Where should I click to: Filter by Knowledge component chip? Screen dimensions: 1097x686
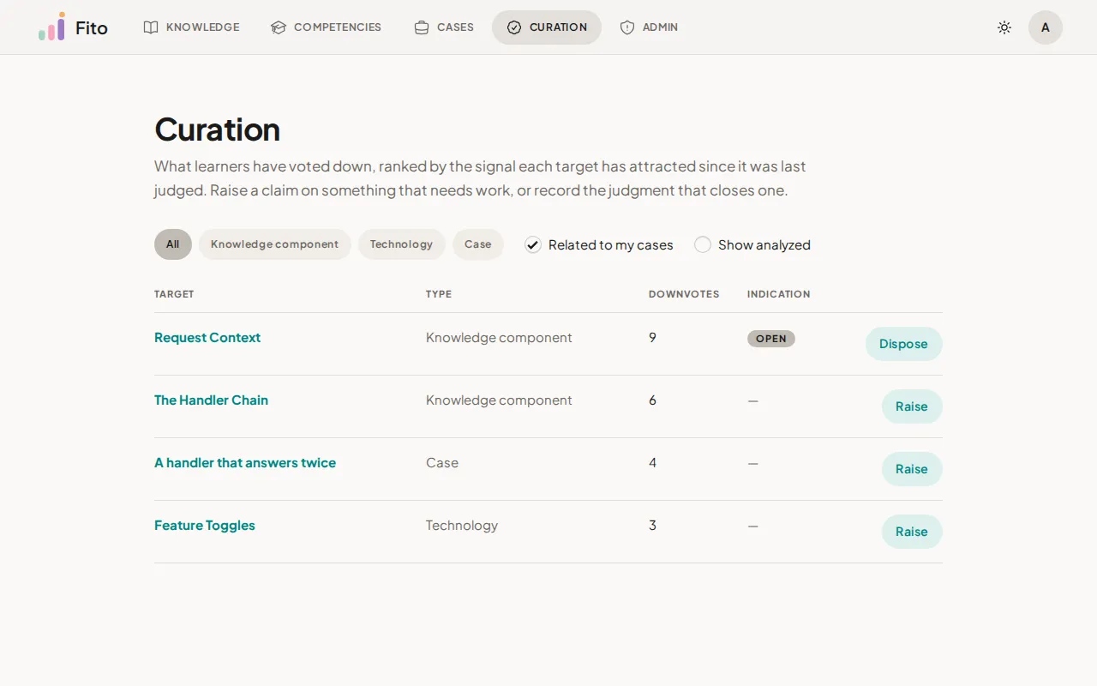point(275,244)
